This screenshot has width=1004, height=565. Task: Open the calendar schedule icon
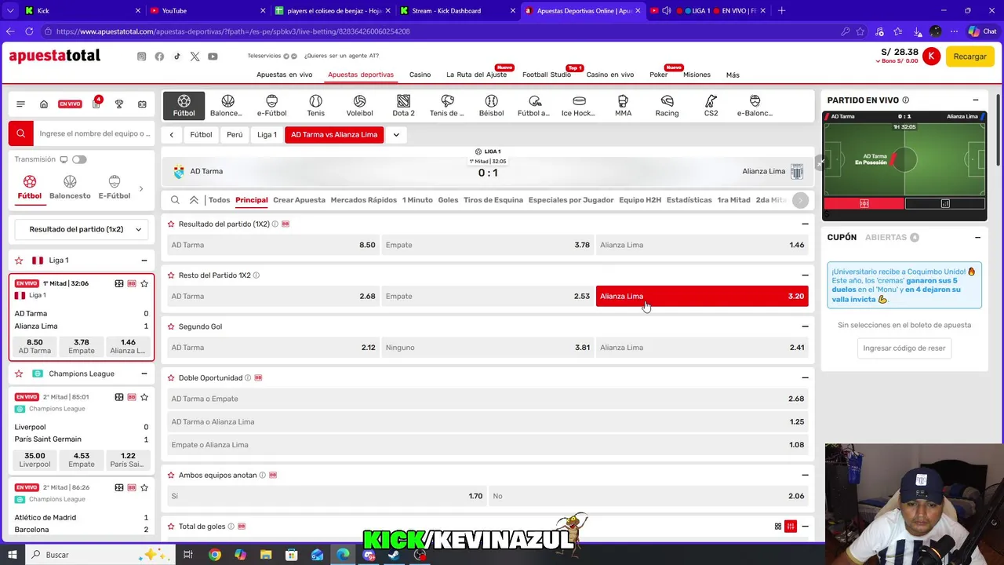click(142, 104)
